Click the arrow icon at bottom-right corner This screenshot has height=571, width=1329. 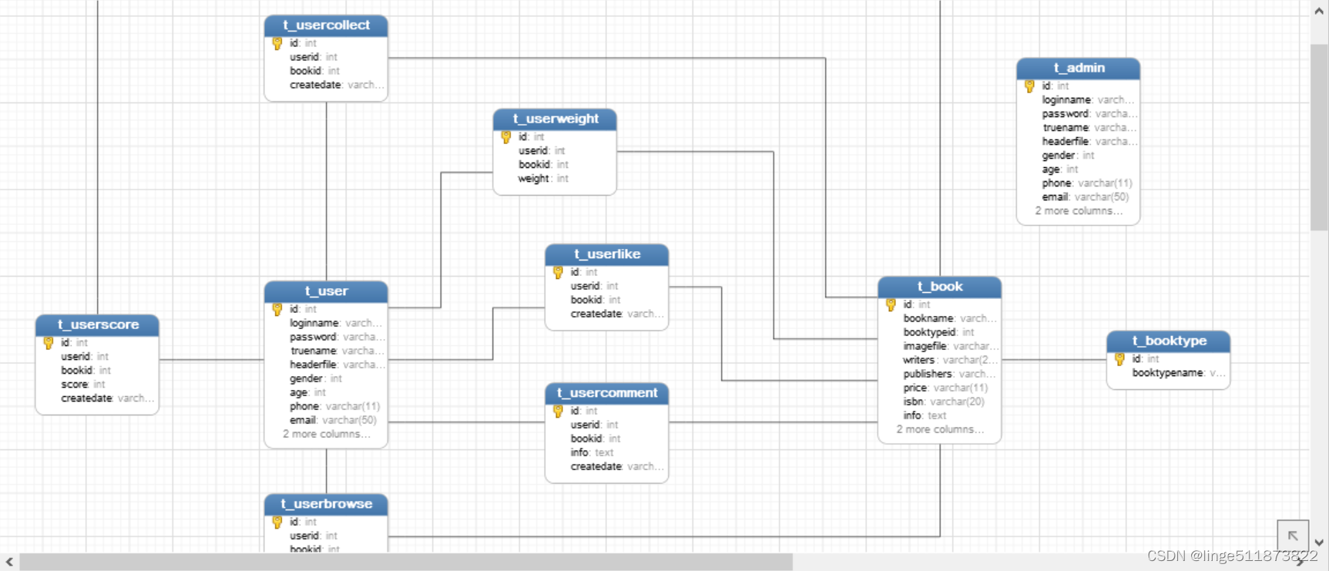pyautogui.click(x=1293, y=536)
